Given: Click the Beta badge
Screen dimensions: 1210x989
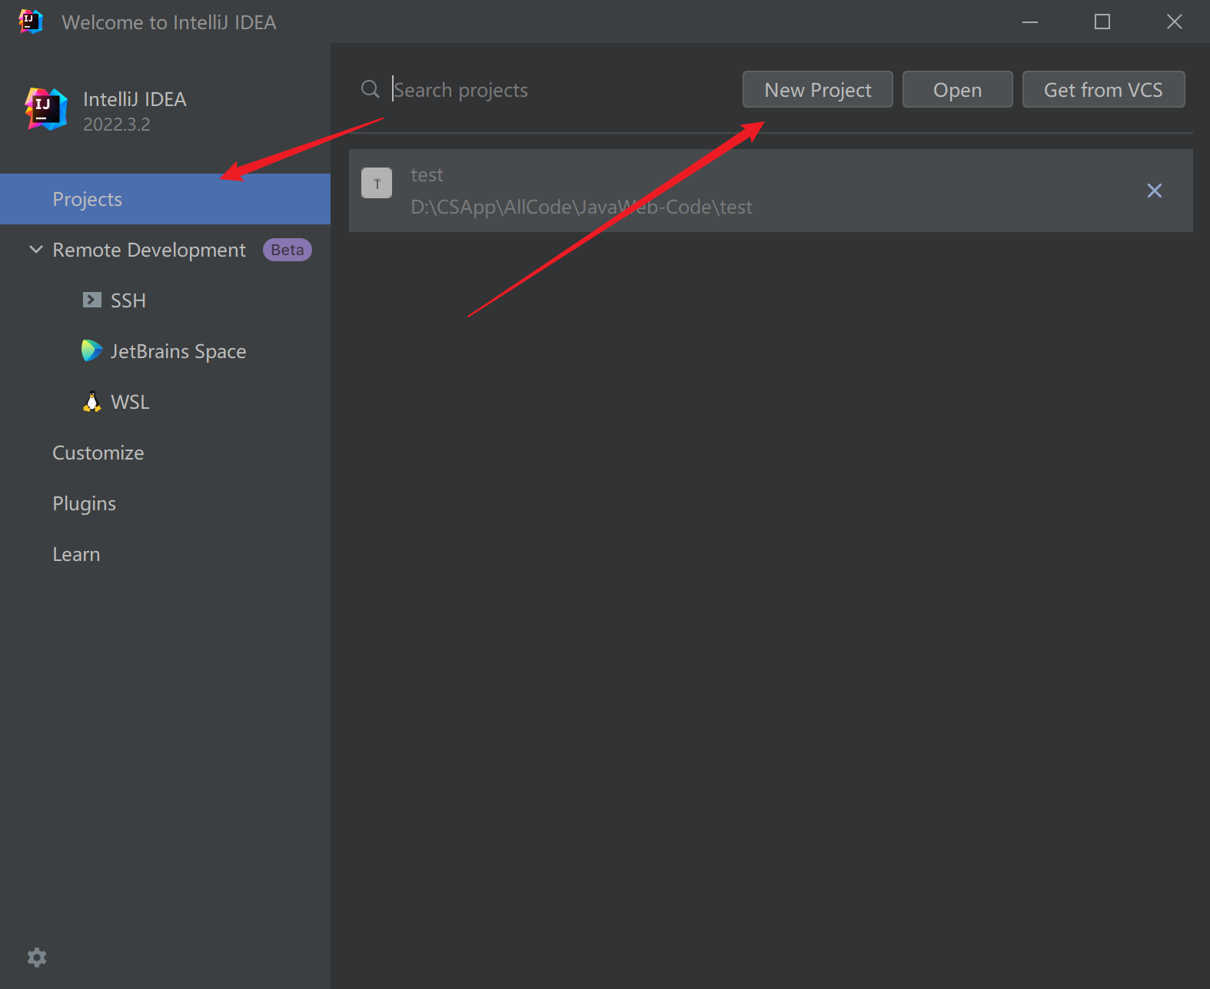Looking at the screenshot, I should coord(287,250).
